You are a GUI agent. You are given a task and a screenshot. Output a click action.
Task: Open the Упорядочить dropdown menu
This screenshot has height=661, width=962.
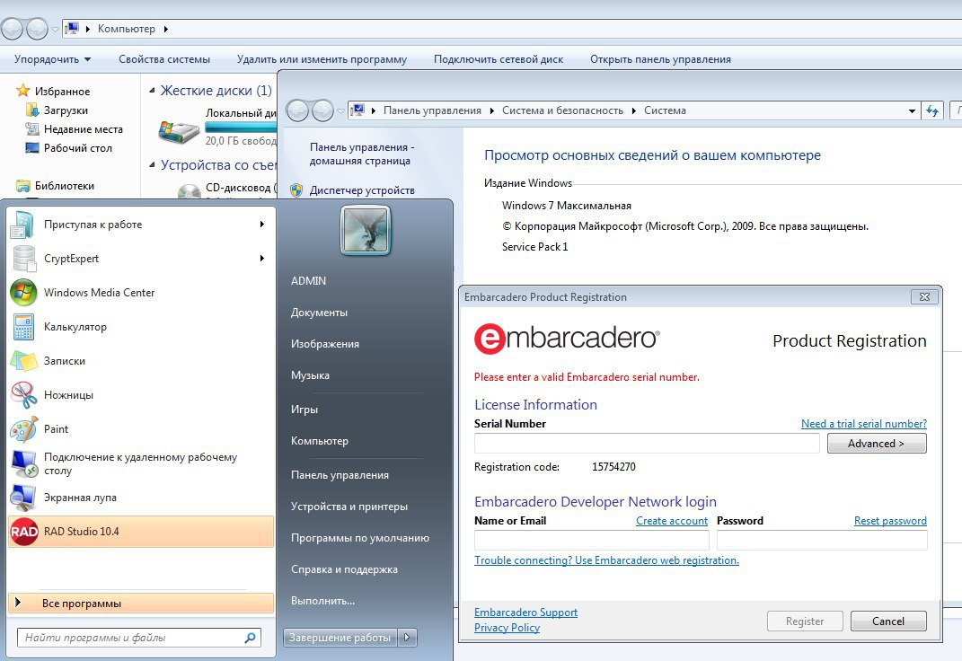(53, 59)
